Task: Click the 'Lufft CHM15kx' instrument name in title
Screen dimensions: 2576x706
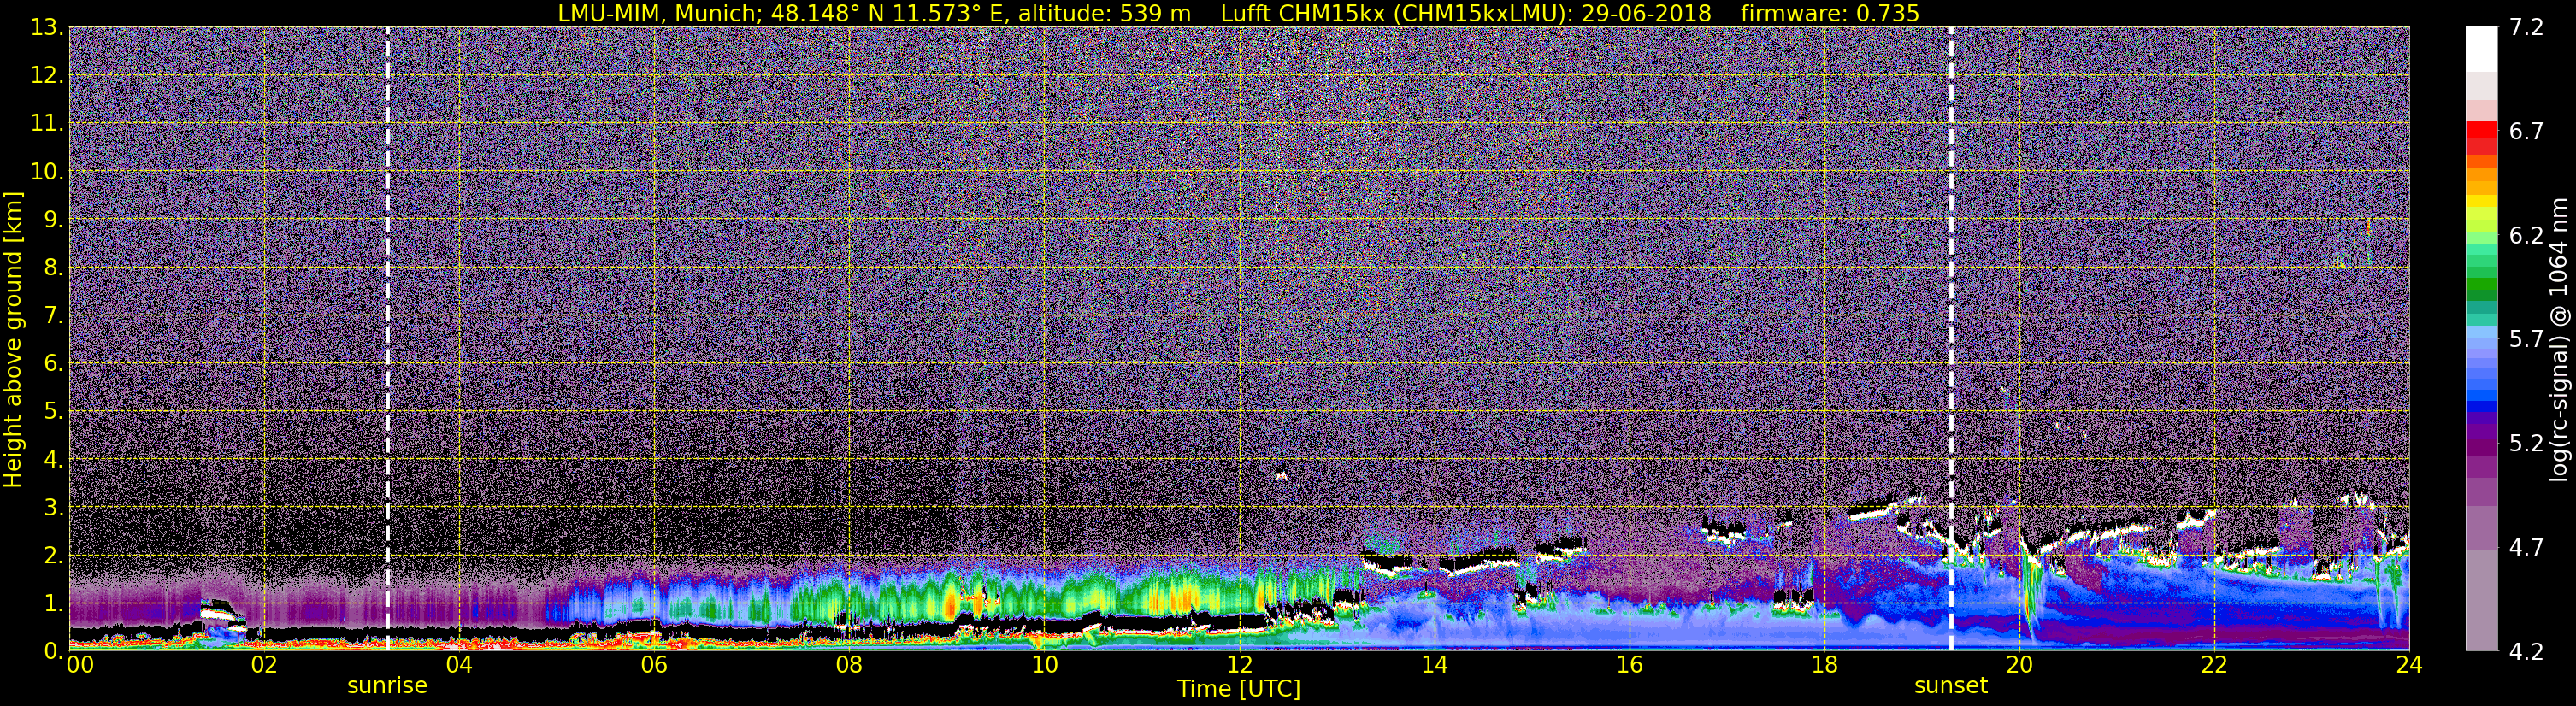Action: click(1302, 13)
